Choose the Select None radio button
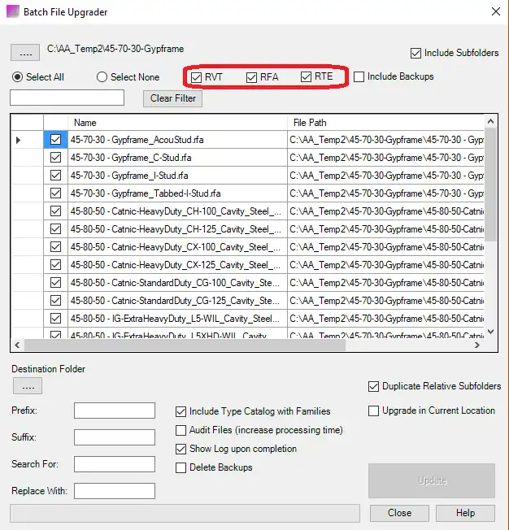Image resolution: width=509 pixels, height=530 pixels. tap(102, 77)
